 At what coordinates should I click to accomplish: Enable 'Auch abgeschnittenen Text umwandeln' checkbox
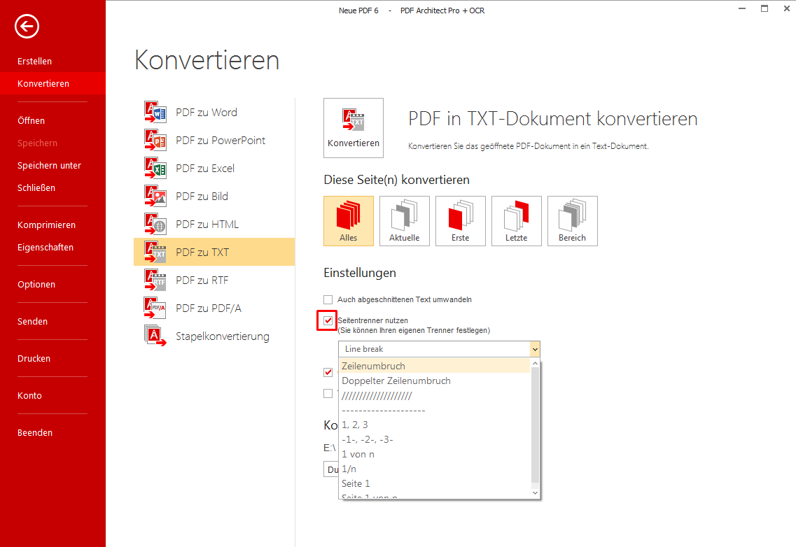pos(328,299)
